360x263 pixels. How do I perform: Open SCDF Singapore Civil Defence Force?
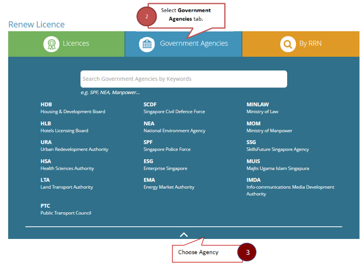coord(174,108)
